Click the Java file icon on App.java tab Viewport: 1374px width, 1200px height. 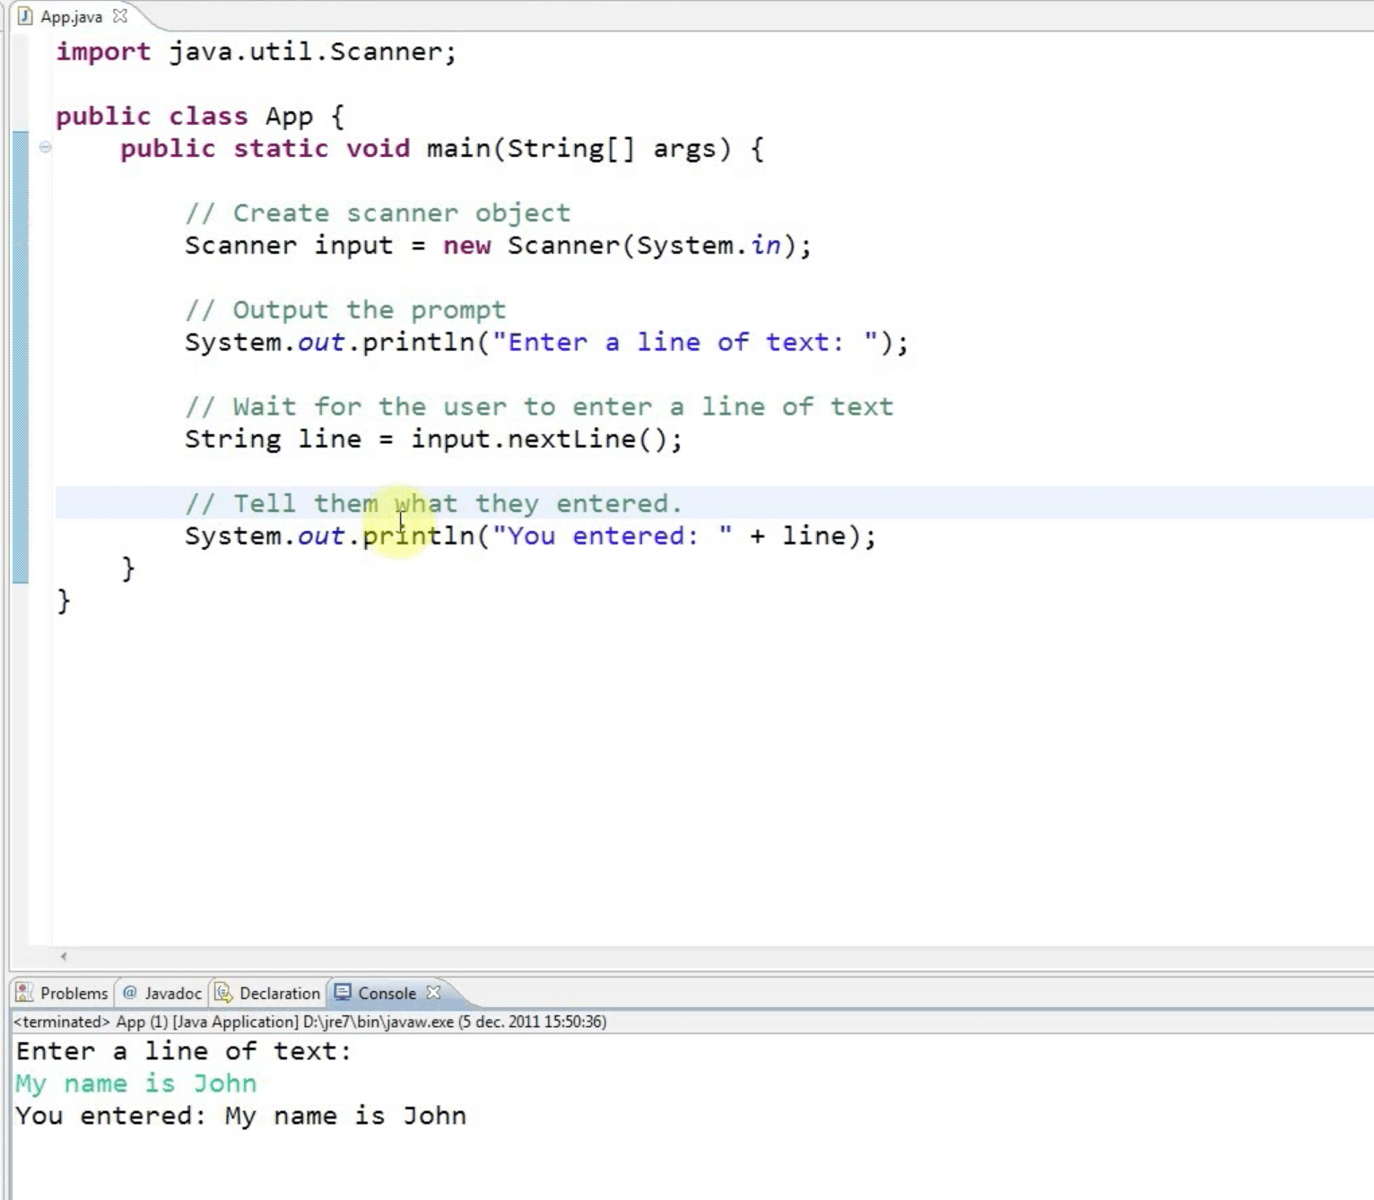point(25,16)
